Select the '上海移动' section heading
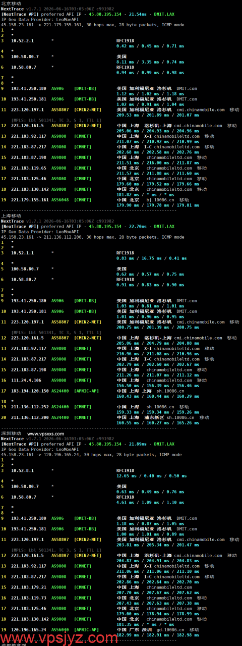 11,216
